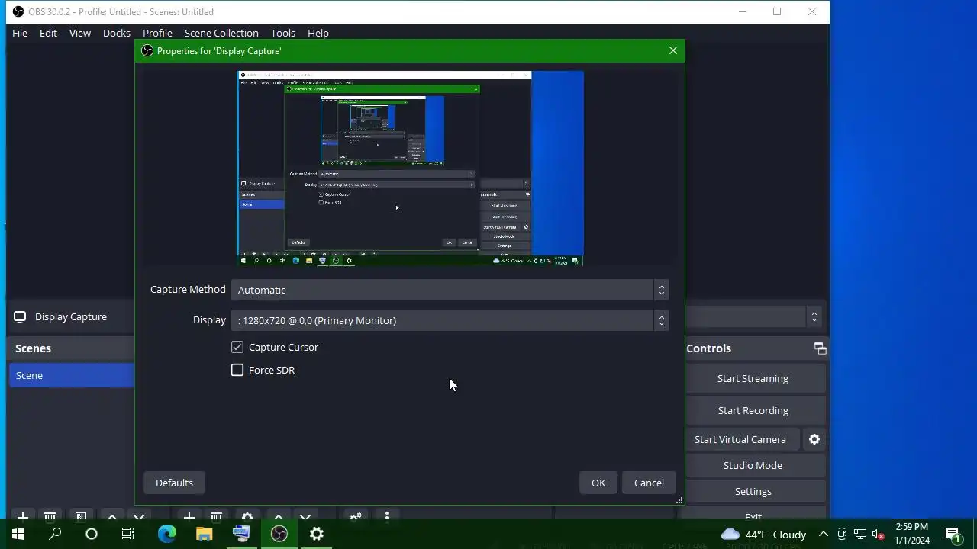Open source properties gear icon
This screenshot has height=549, width=977.
point(247,516)
